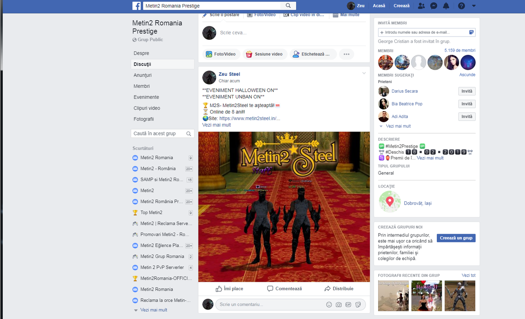Click the emoji smiley in the comment box

[x=329, y=305]
